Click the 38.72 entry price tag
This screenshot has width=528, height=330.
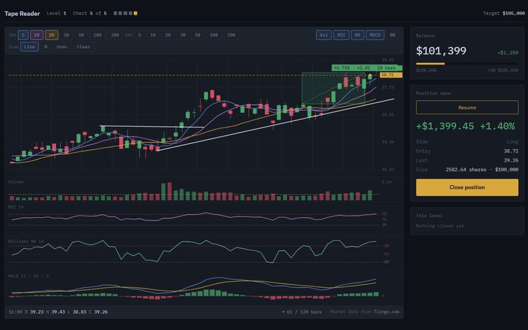coord(391,75)
